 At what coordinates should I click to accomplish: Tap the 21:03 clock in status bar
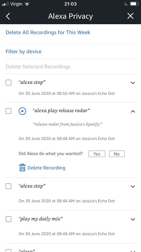(x=70, y=4)
